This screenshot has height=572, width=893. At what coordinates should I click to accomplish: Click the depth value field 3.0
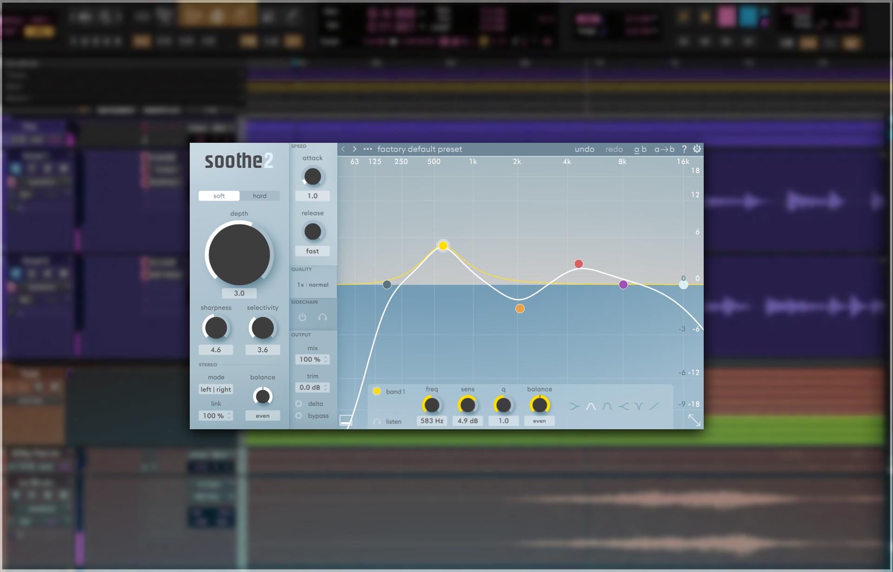(x=239, y=293)
